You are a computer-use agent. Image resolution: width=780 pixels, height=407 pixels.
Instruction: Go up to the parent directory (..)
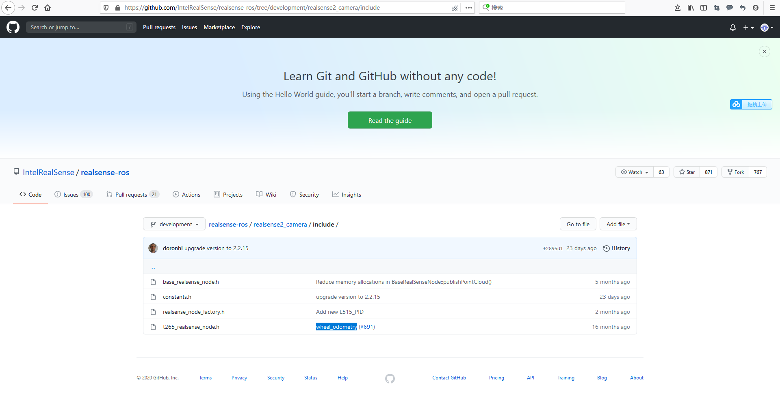point(153,267)
